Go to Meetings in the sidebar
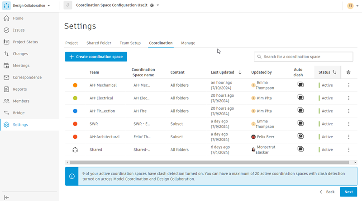 pos(21,65)
